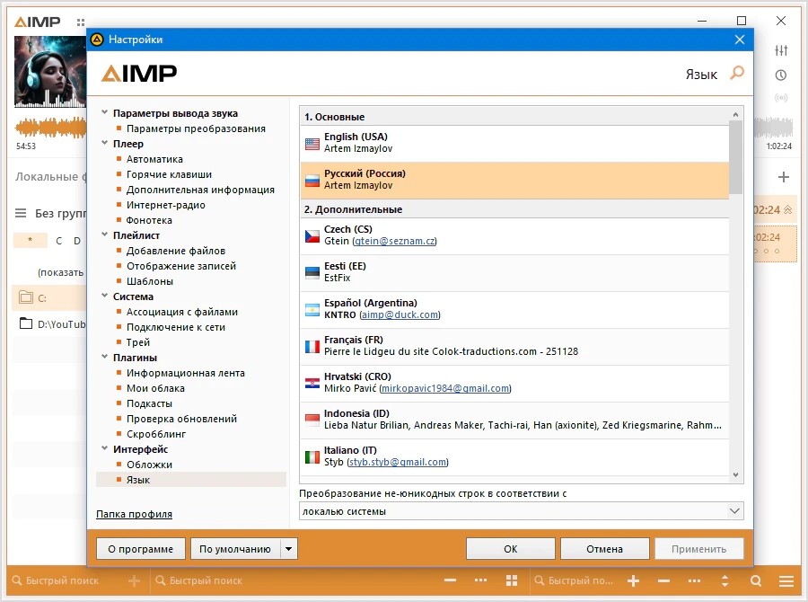Open the hamburger menu icon at bottom right
This screenshot has width=808, height=602.
[786, 580]
